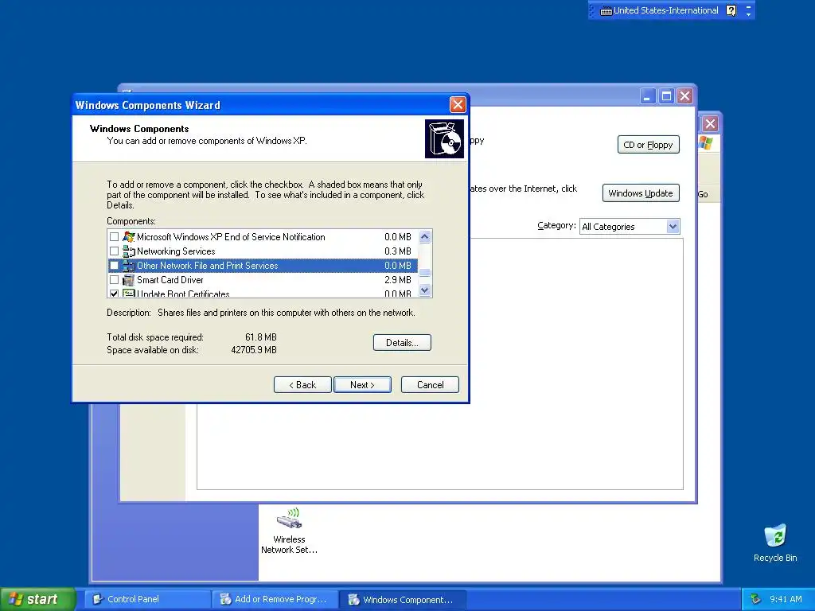The height and width of the screenshot is (611, 815).
Task: Minimize the Add or Remove Programs window
Action: [x=647, y=96]
